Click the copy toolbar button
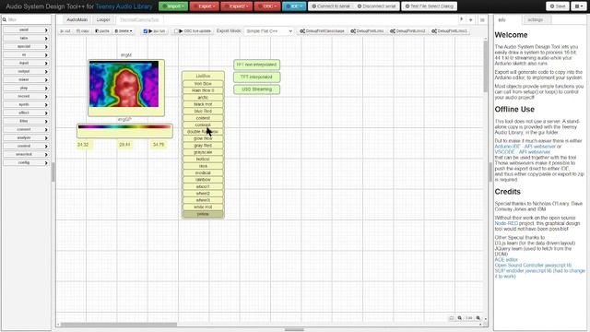The height and width of the screenshot is (332, 590). [x=82, y=30]
